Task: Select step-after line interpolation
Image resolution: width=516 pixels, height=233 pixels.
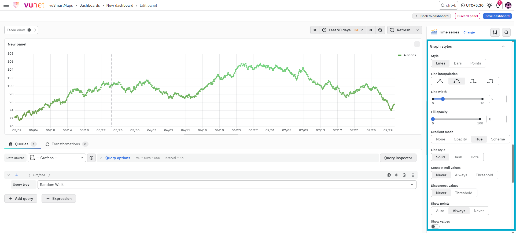Action: [490, 81]
